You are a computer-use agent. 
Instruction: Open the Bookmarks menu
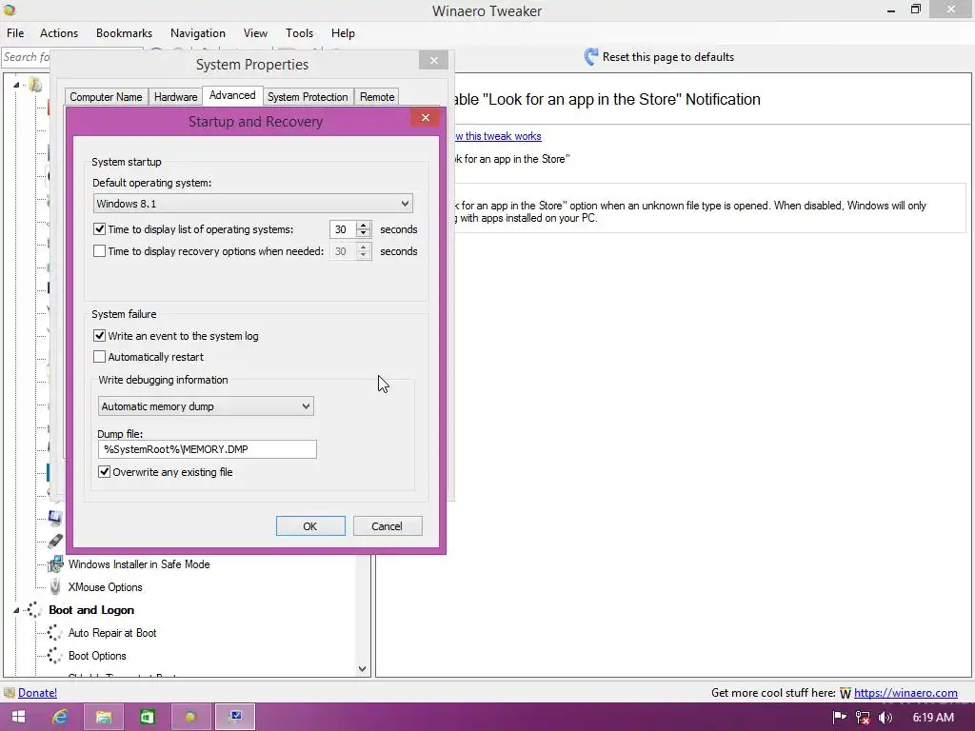point(125,33)
